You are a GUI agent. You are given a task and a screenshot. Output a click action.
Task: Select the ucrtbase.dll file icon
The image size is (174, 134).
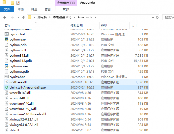tap(7, 82)
